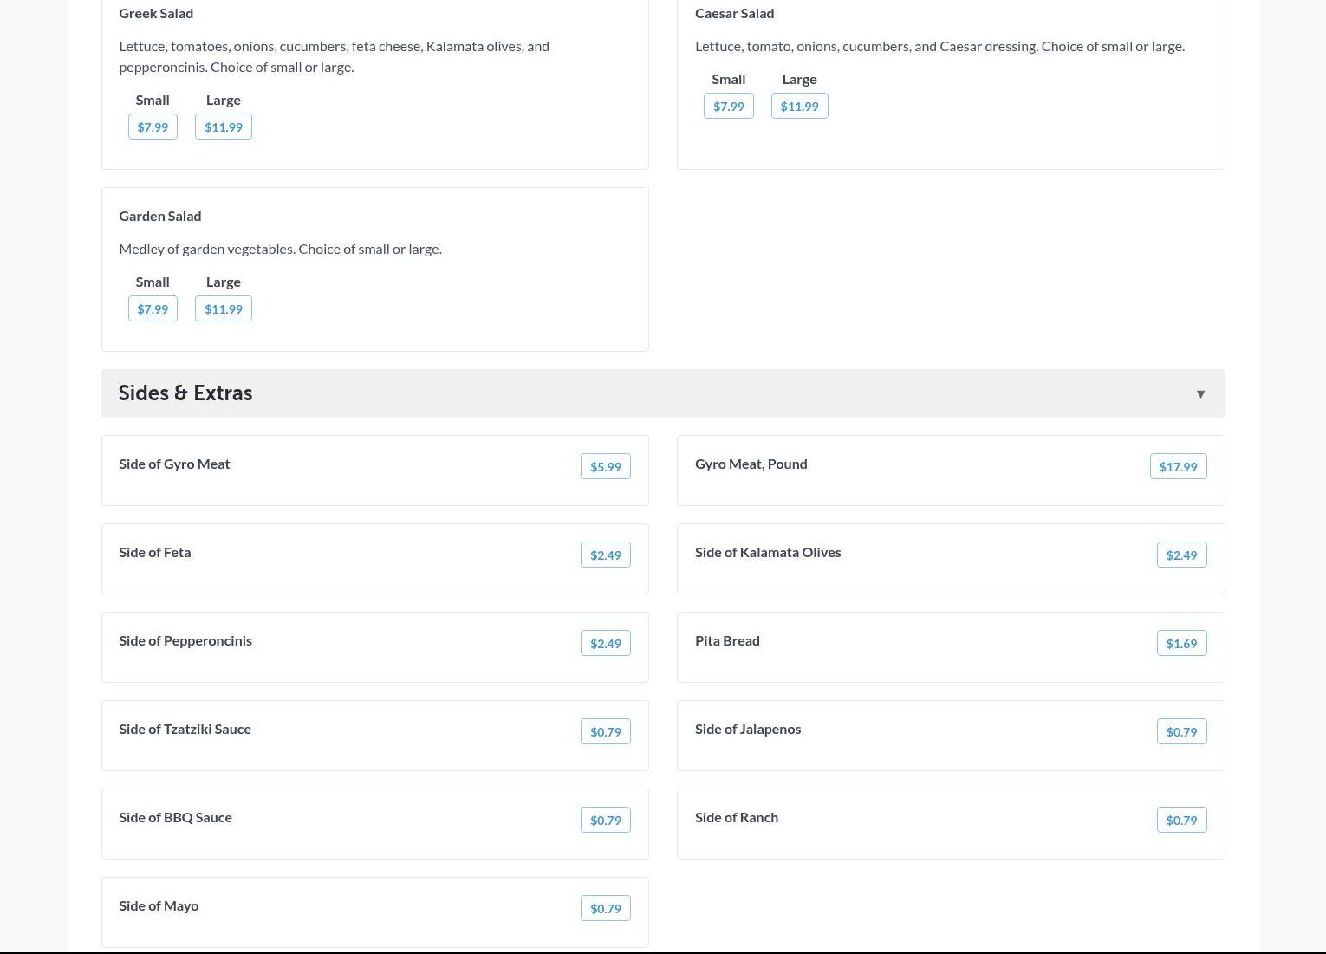Open the Garden Salad item title
This screenshot has height=954, width=1326.
click(x=160, y=216)
